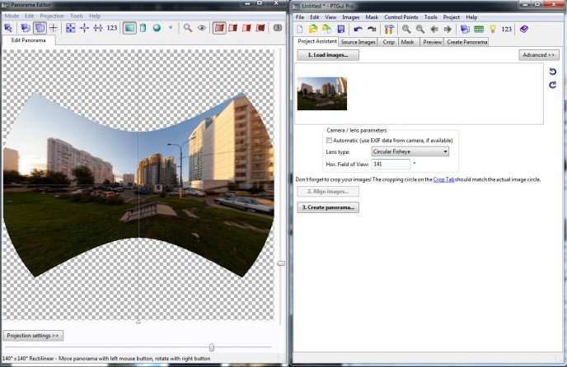Image resolution: width=567 pixels, height=367 pixels.
Task: Click the Redo arrow in PTGui toolbar
Action: point(372,30)
